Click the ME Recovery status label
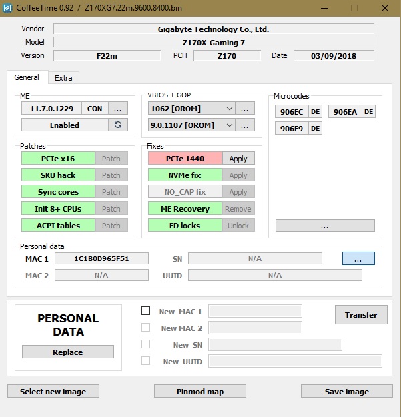401x417 pixels. pyautogui.click(x=185, y=208)
